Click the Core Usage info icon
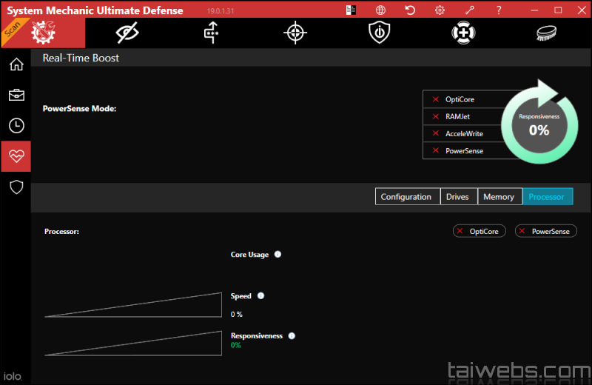The width and height of the screenshot is (592, 385). (277, 255)
